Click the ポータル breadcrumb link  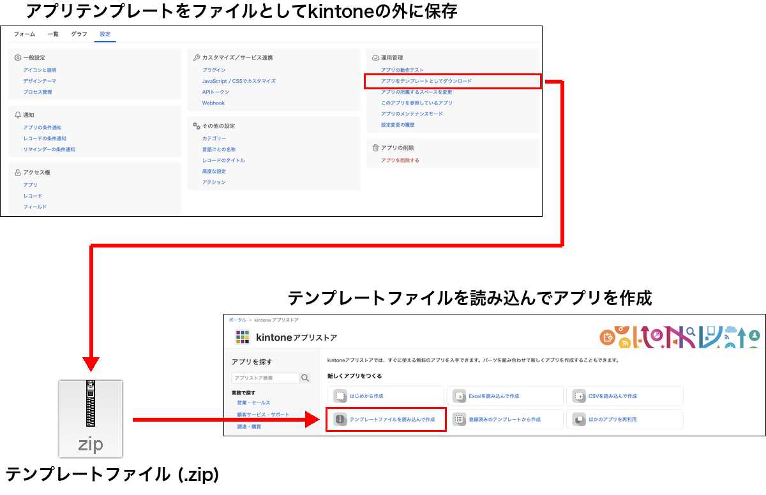point(237,320)
